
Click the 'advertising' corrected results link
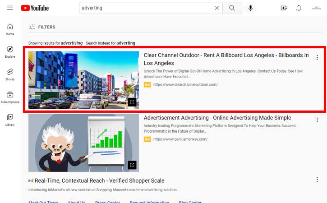(72, 43)
